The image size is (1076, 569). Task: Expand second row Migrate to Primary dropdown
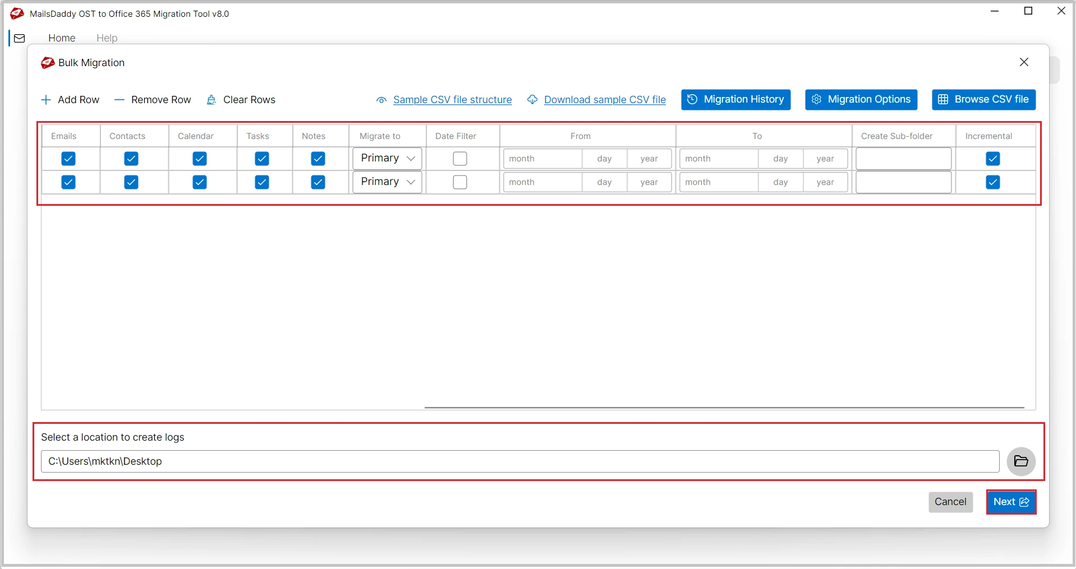tap(387, 182)
